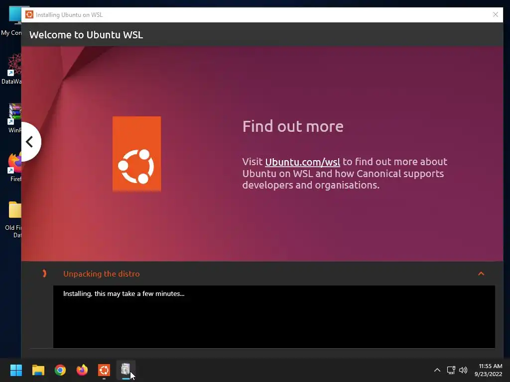
Task: Open File Explorer from the taskbar
Action: pyautogui.click(x=38, y=370)
